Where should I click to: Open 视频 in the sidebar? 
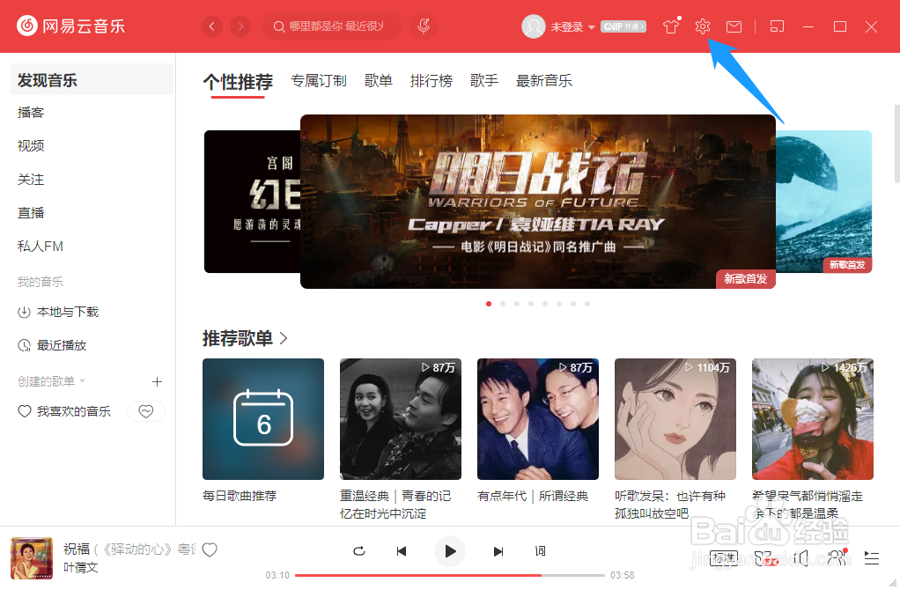coord(31,146)
